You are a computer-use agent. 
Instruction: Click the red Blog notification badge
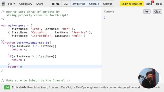tap(153, 2)
